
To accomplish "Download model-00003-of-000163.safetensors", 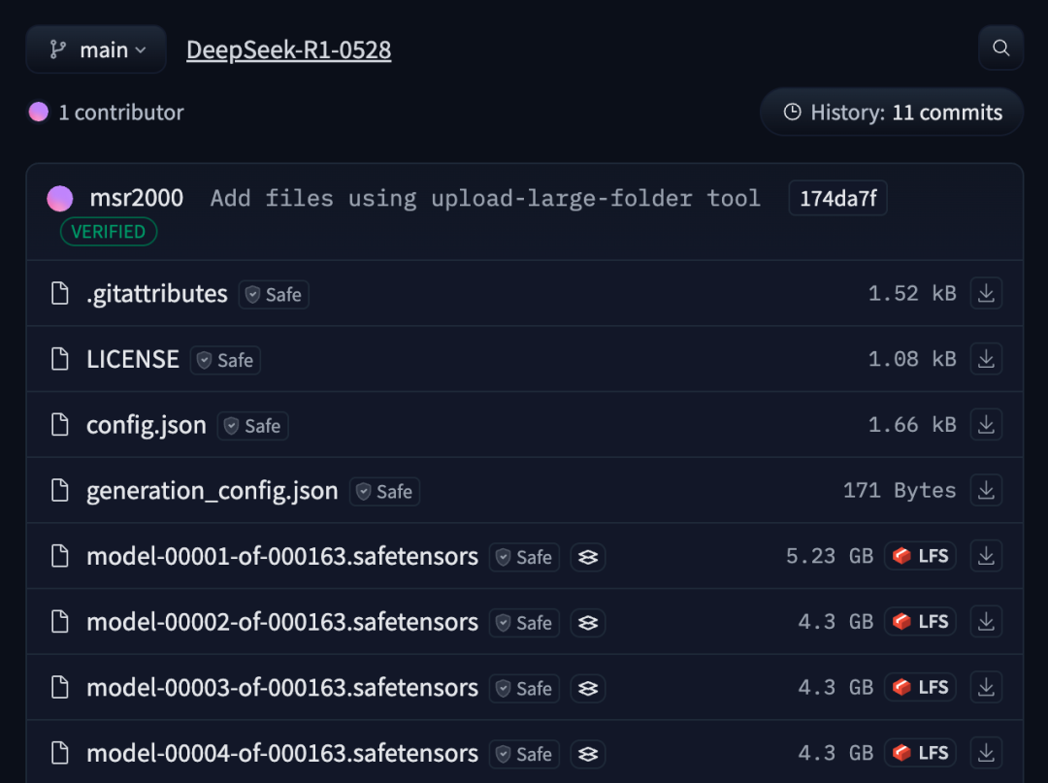I will point(986,687).
